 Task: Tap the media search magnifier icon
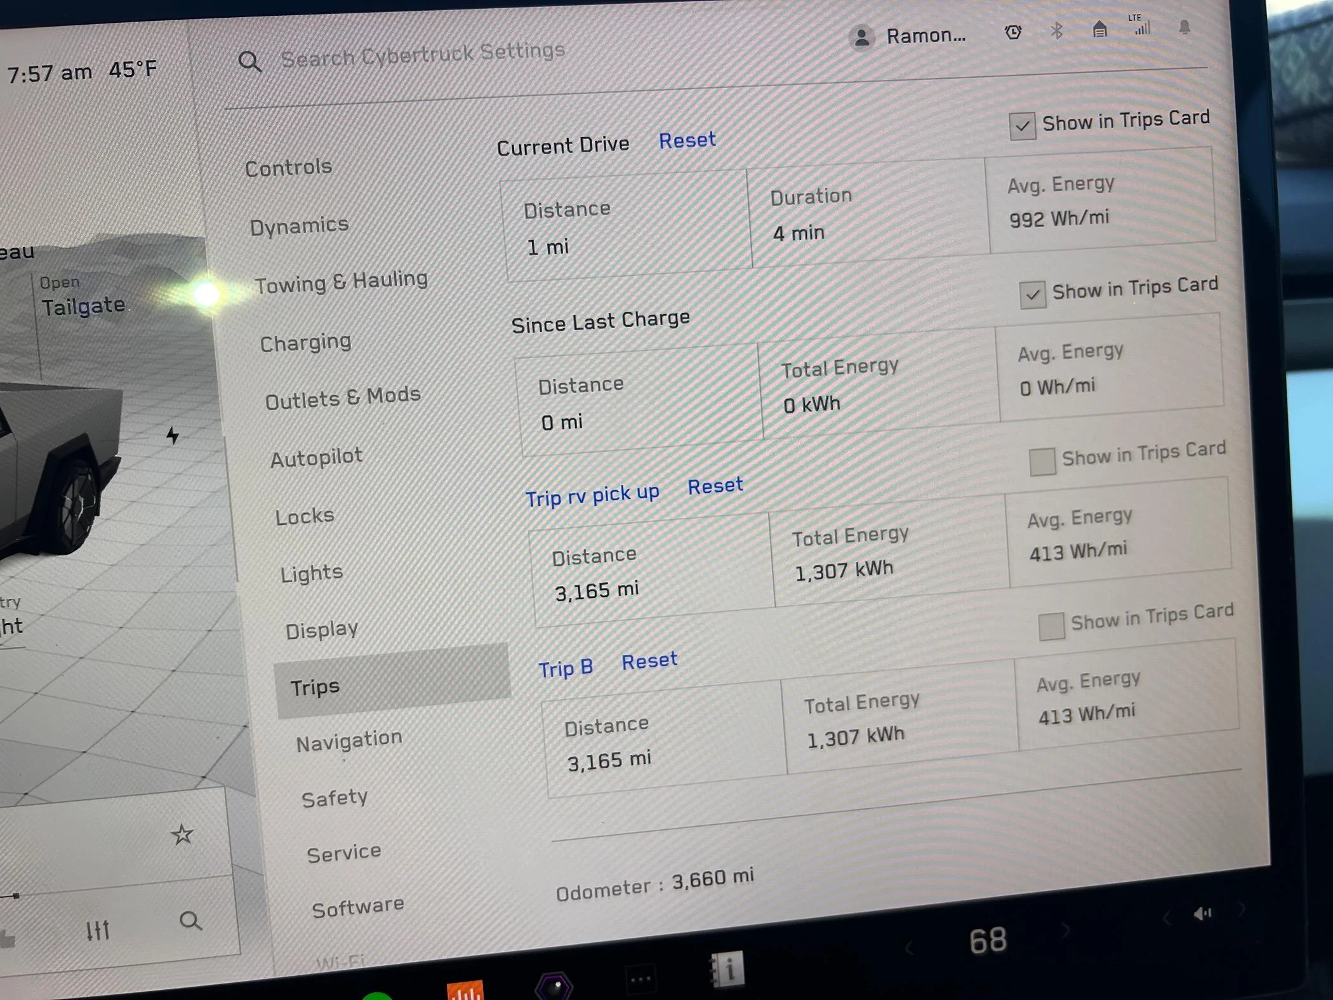(190, 921)
